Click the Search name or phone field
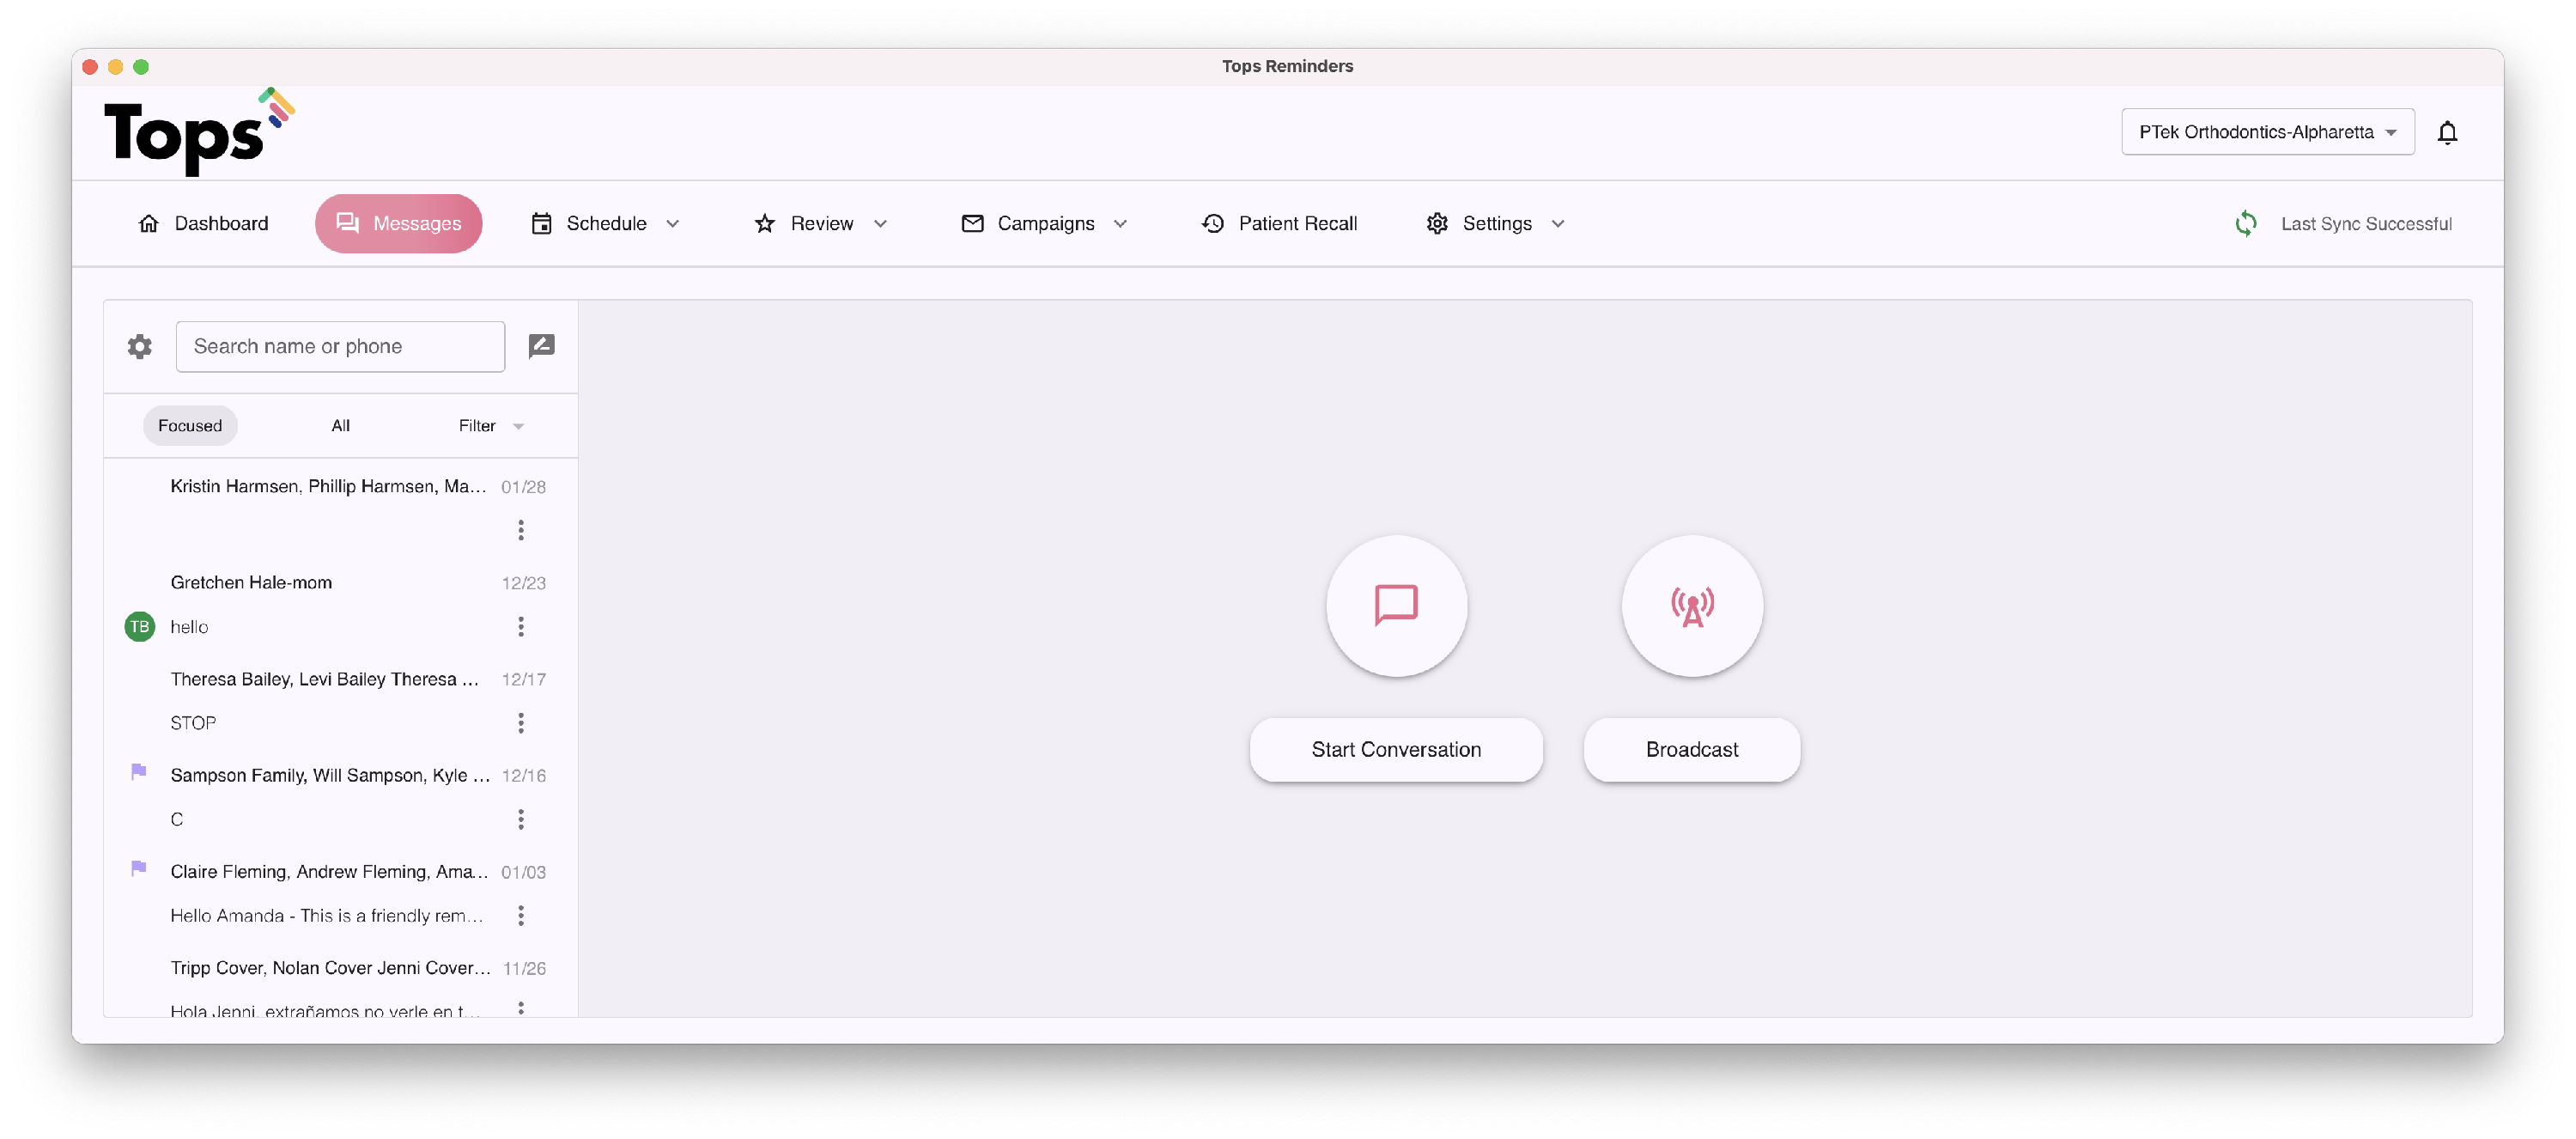This screenshot has height=1139, width=2576. 340,346
